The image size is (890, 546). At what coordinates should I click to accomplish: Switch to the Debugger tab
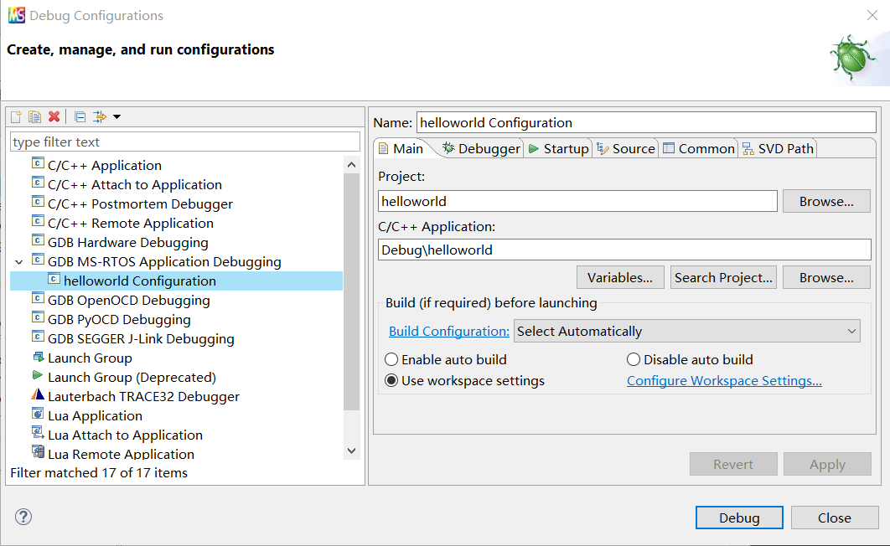coord(481,149)
